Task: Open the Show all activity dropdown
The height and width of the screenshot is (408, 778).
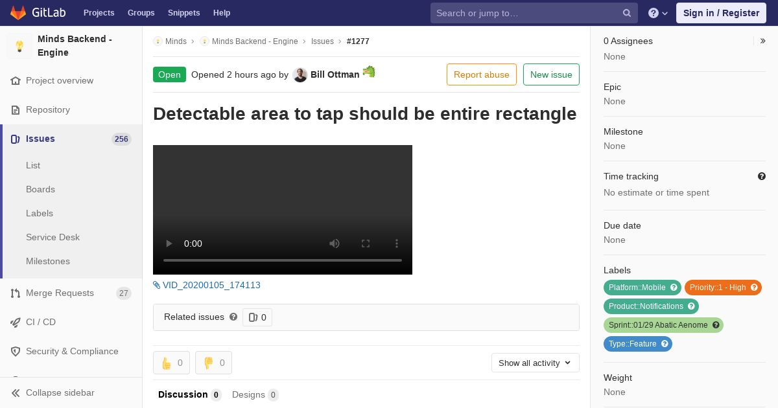Action: coord(536,363)
